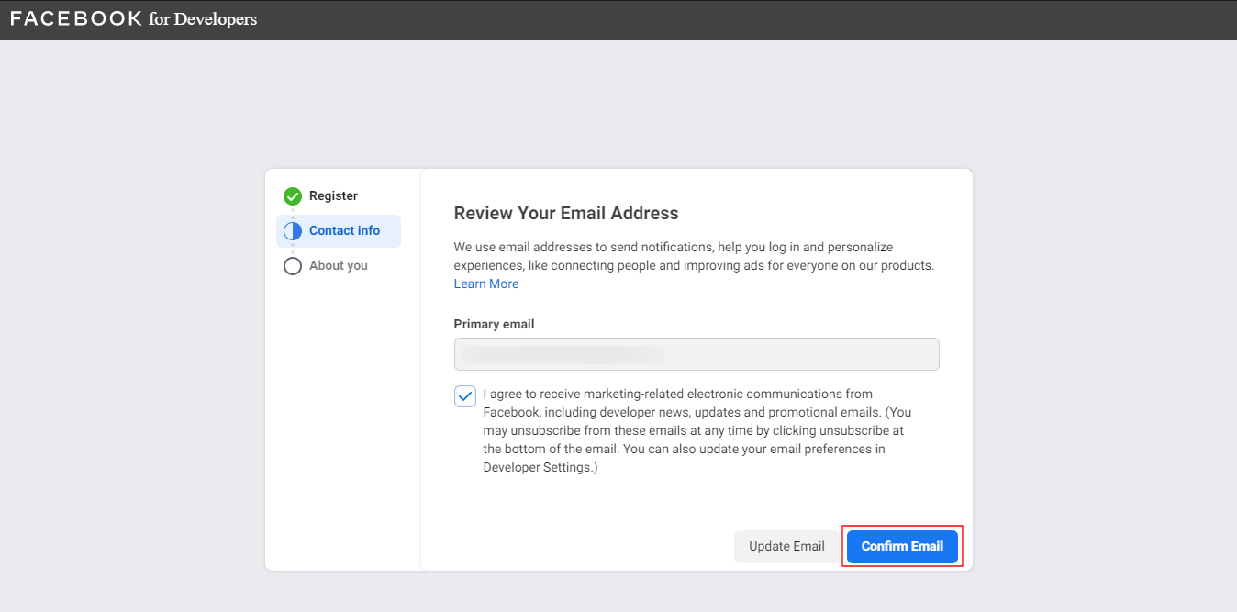Click the blurred email address text
Image resolution: width=1237 pixels, height=612 pixels.
pos(562,354)
